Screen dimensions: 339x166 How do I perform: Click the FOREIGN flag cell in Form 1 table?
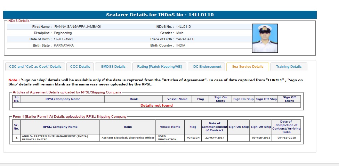click(193, 138)
